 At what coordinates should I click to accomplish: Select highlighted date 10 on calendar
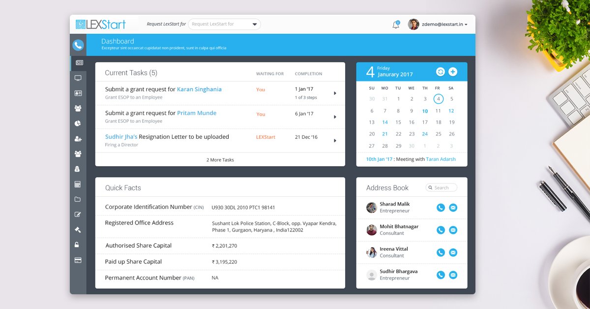(425, 111)
